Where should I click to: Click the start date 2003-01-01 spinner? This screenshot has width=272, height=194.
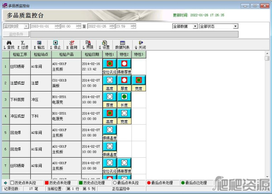click(57, 26)
